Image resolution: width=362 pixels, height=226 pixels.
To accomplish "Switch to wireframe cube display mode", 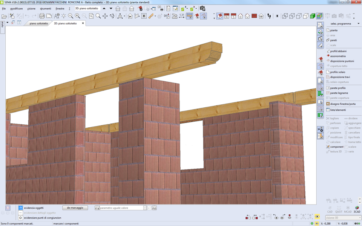I will click(285, 16).
